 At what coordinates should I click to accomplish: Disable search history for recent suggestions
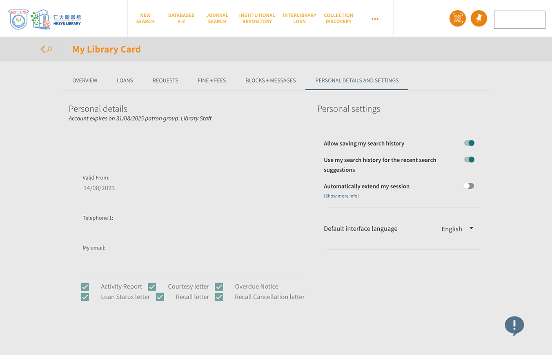tap(469, 160)
